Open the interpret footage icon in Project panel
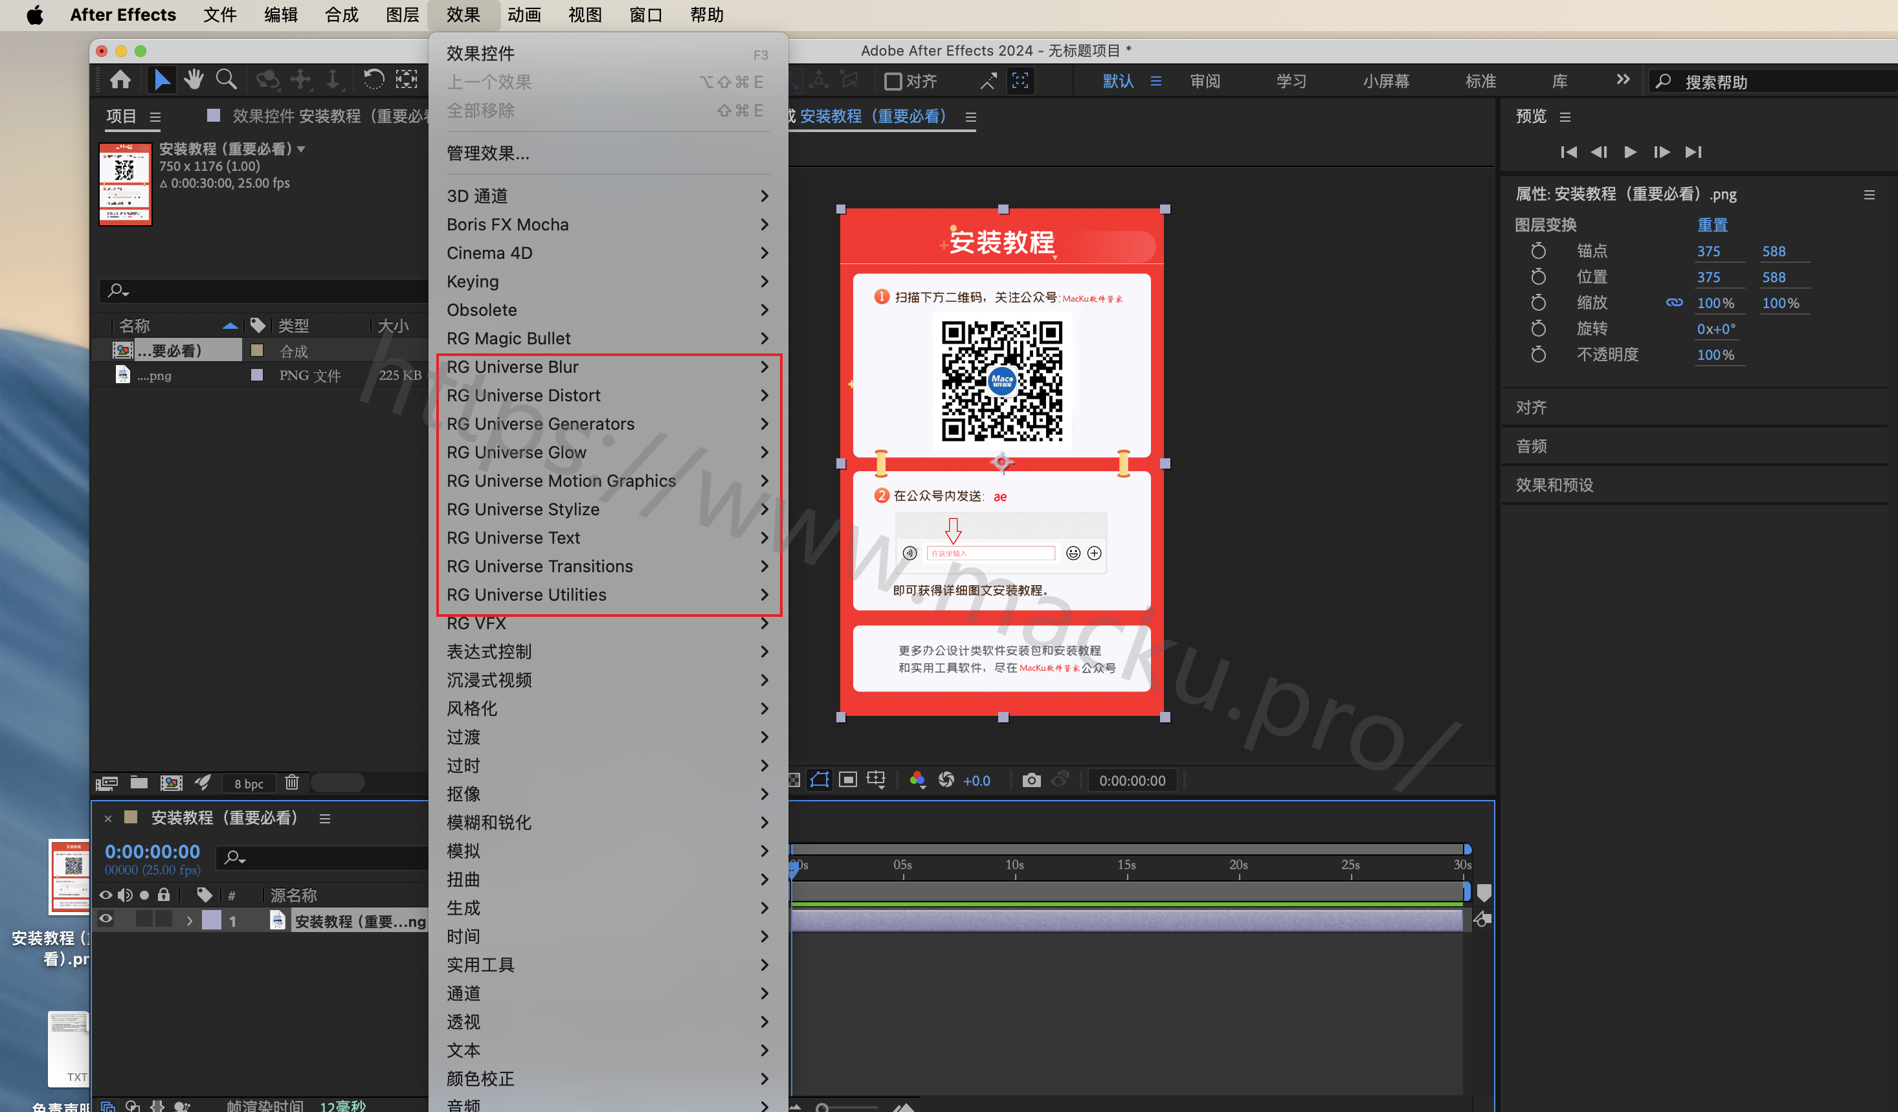Viewport: 1898px width, 1112px height. tap(106, 783)
